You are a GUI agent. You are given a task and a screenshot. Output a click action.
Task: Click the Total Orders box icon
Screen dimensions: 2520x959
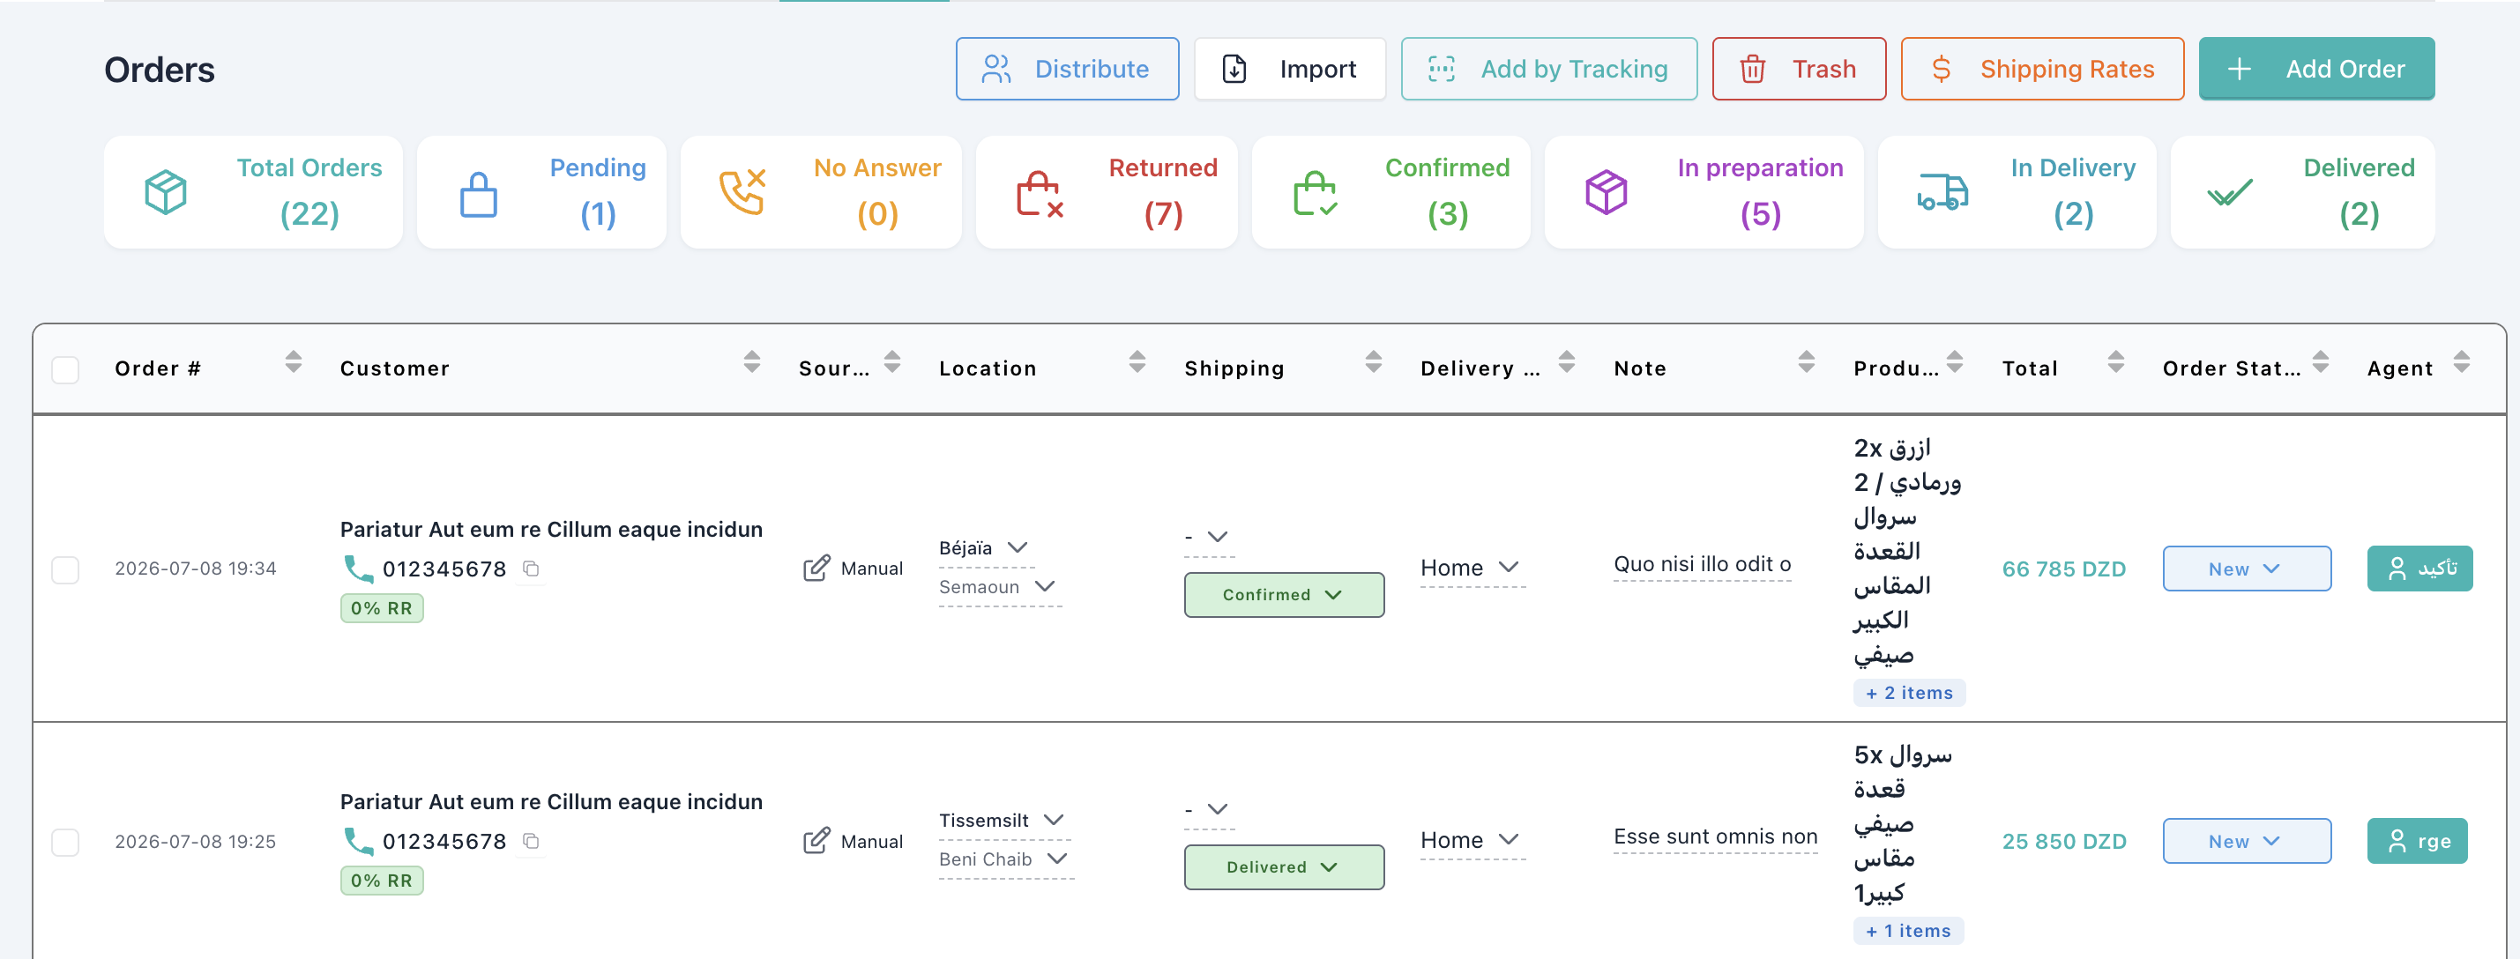(166, 191)
